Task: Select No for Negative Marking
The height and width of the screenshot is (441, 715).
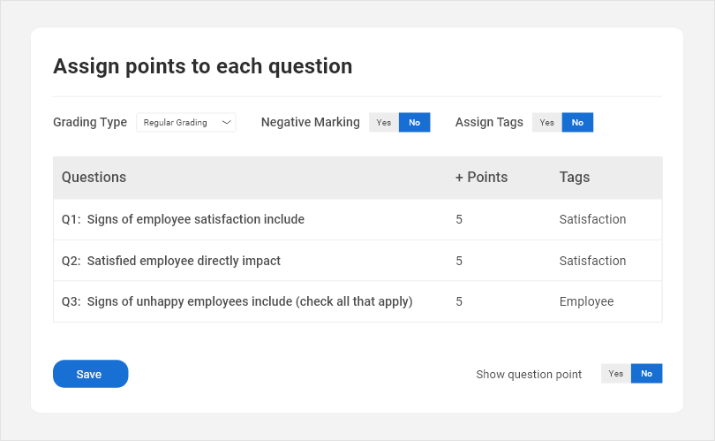Action: pos(414,123)
